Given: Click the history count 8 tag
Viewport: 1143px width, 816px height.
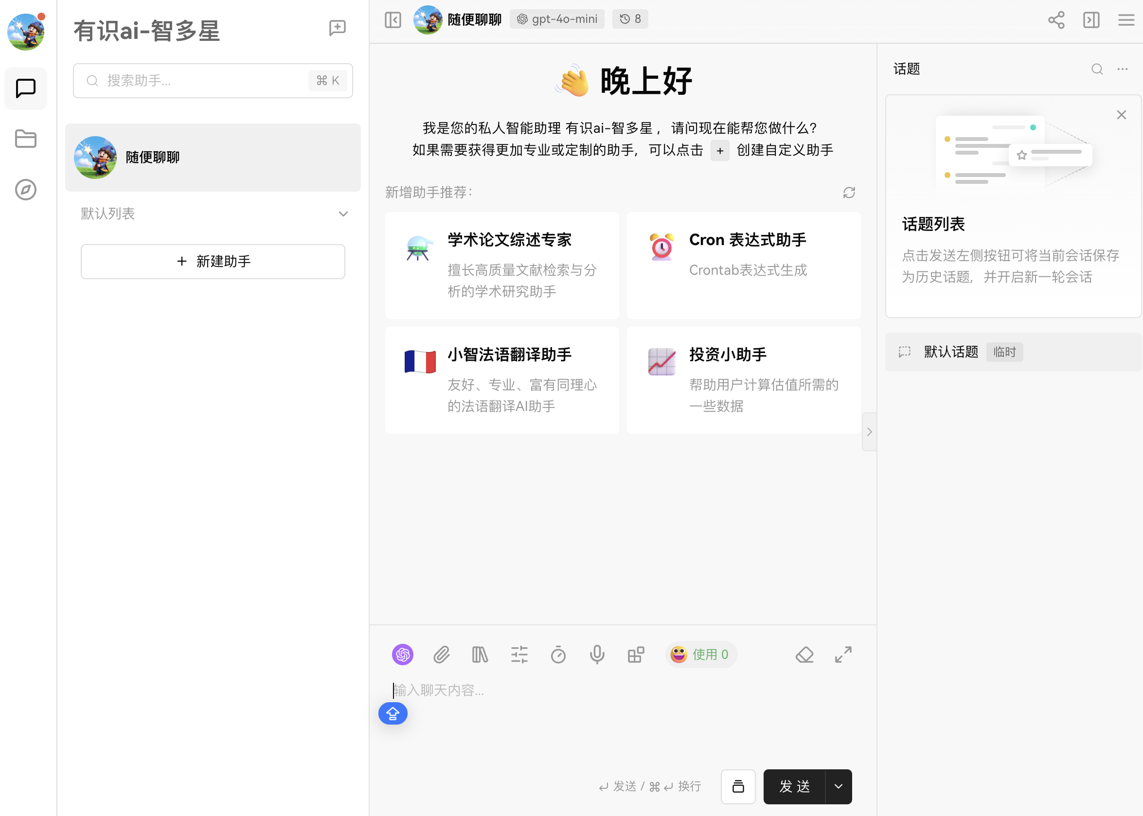Looking at the screenshot, I should (630, 19).
